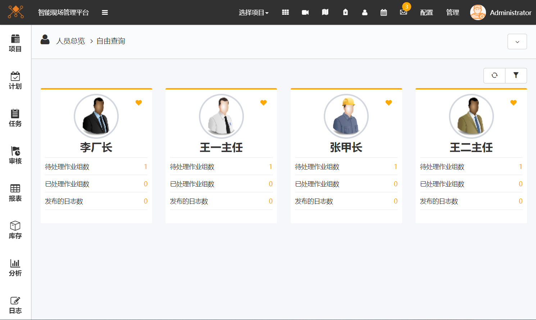This screenshot has width=536, height=320.
Task: Click the refresh button above cards
Action: [x=494, y=76]
